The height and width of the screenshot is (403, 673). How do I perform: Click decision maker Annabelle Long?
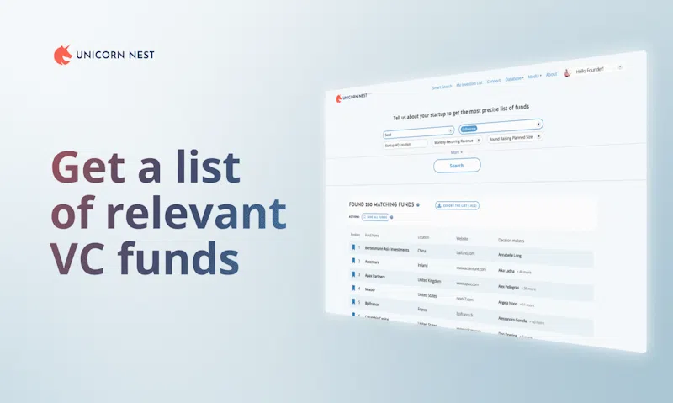click(510, 256)
